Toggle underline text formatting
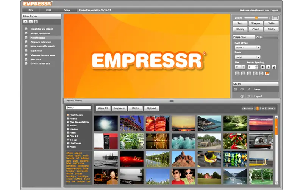 pyautogui.click(x=274, y=67)
